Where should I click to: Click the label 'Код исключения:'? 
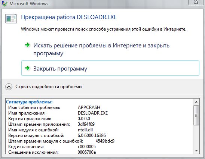point(26,147)
